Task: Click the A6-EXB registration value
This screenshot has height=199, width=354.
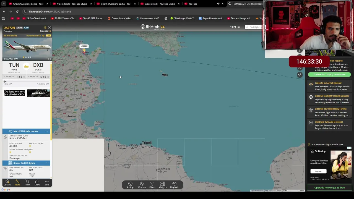Action: (13, 146)
